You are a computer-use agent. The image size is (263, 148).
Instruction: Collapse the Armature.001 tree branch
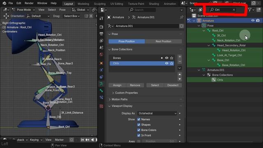[x=199, y=70]
